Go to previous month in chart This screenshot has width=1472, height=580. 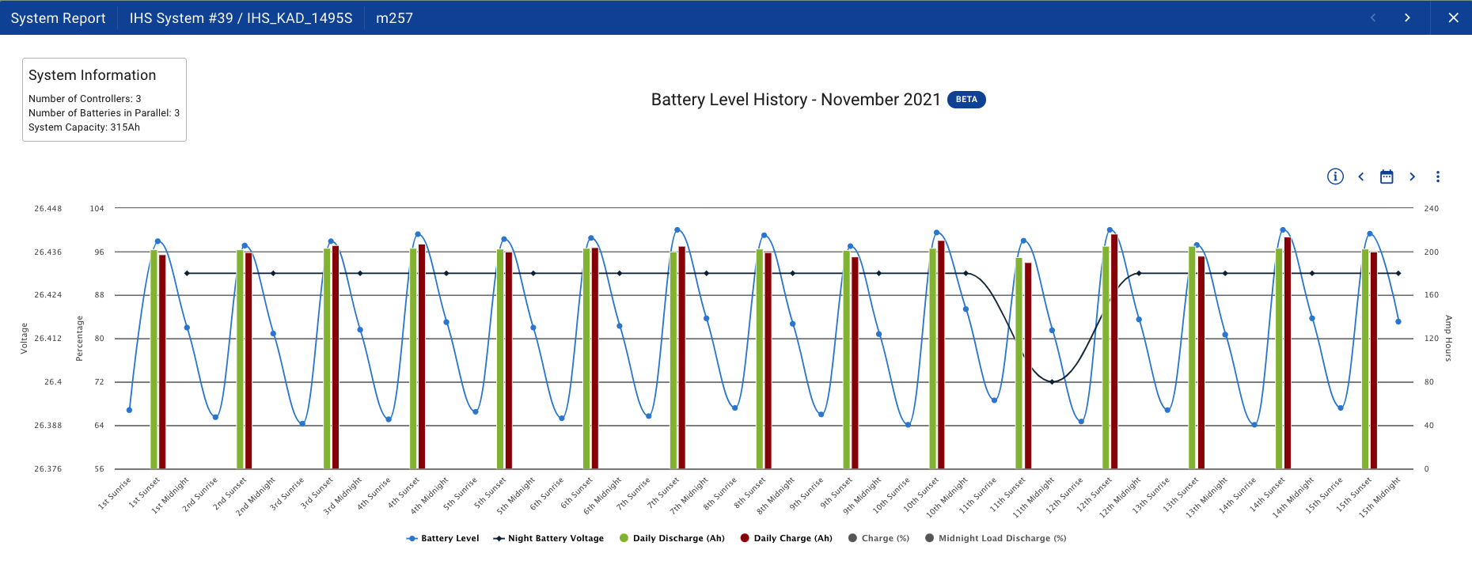pyautogui.click(x=1361, y=176)
